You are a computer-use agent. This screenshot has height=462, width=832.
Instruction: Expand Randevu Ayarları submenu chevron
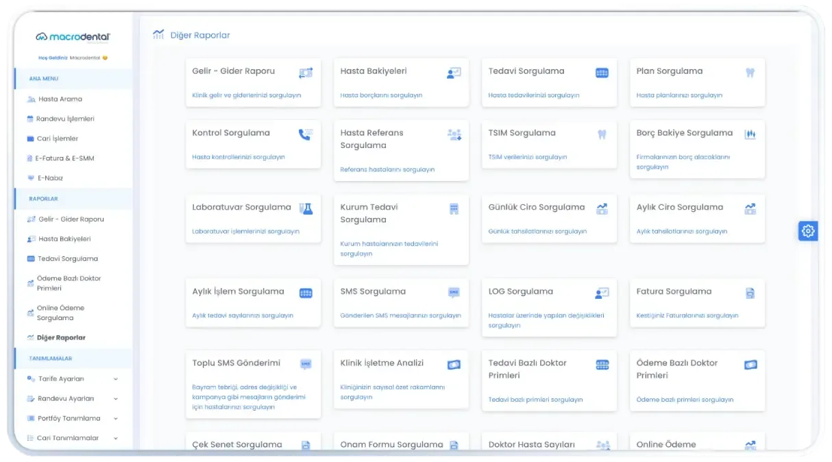pyautogui.click(x=115, y=399)
